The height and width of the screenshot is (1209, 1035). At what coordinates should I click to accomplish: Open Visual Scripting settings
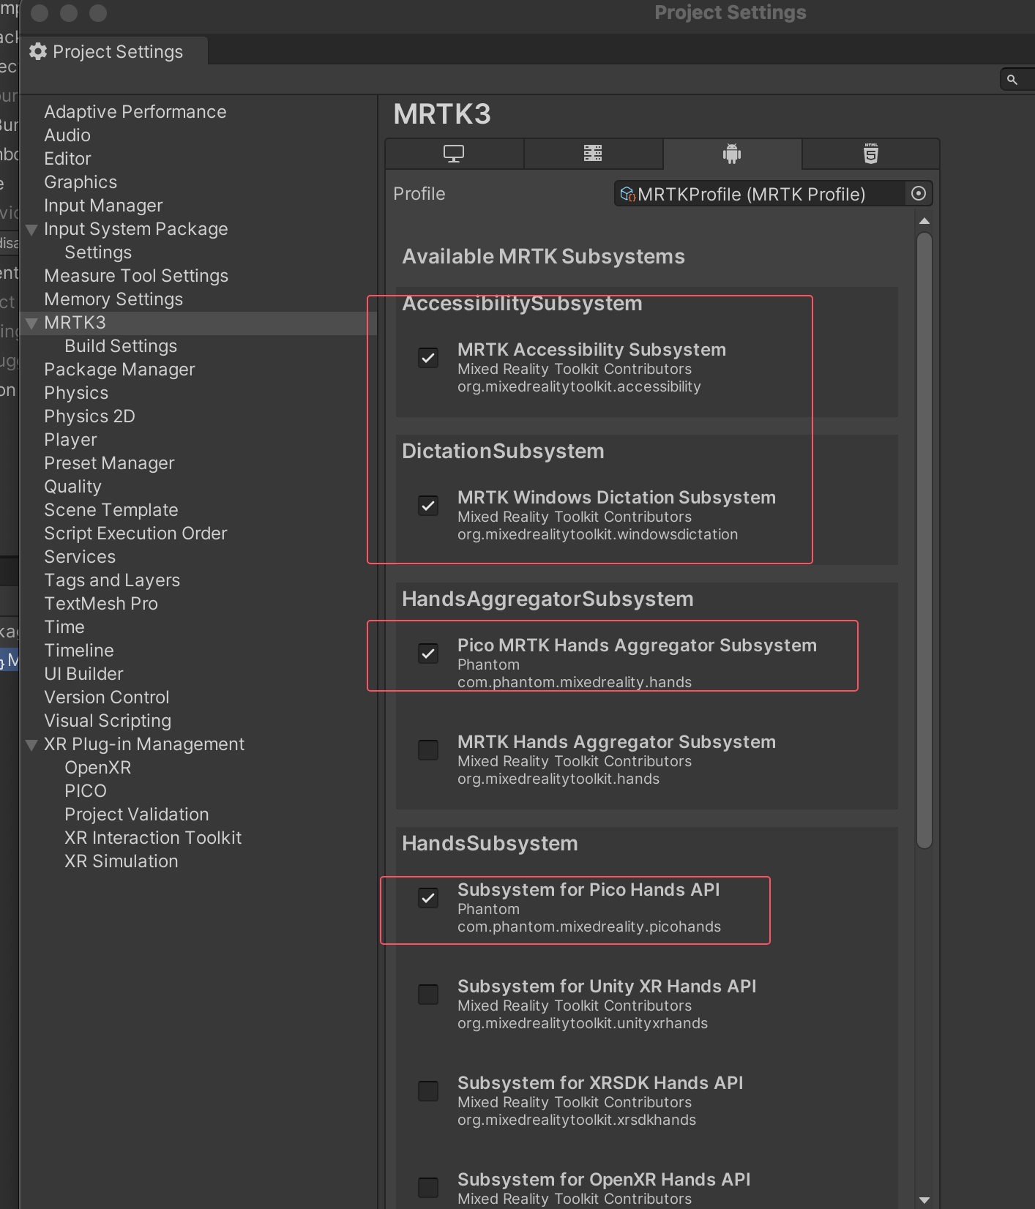coord(108,721)
